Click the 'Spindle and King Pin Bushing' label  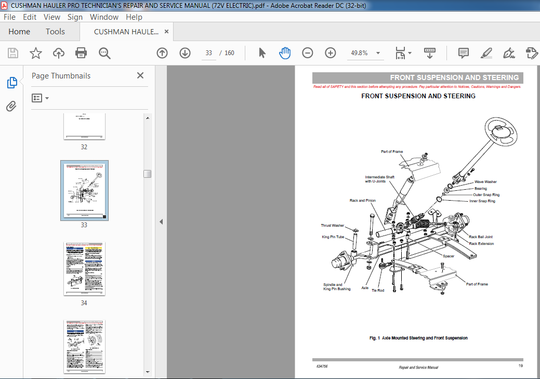pos(337,286)
